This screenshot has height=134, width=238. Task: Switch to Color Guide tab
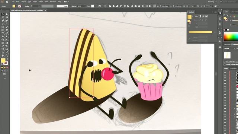pos(234,12)
